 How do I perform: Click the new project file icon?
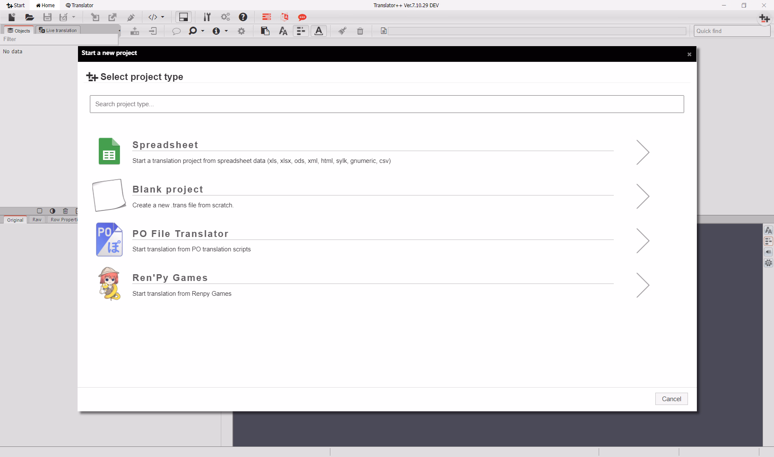click(x=12, y=17)
